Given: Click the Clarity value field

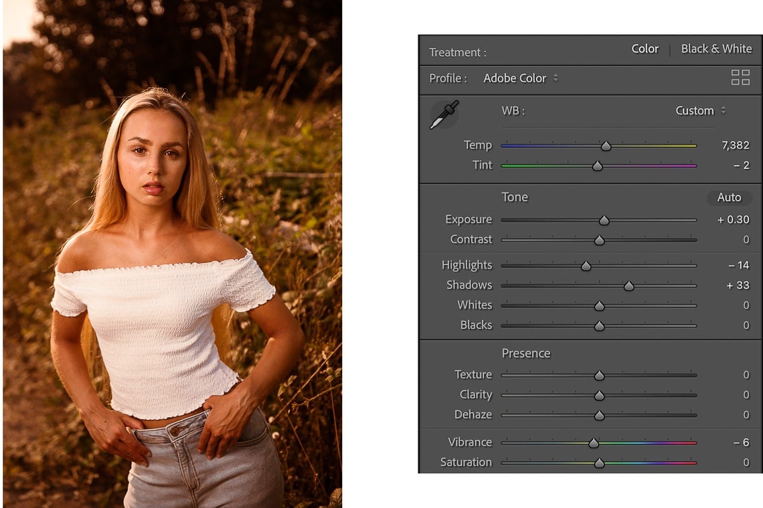Looking at the screenshot, I should coord(746,394).
